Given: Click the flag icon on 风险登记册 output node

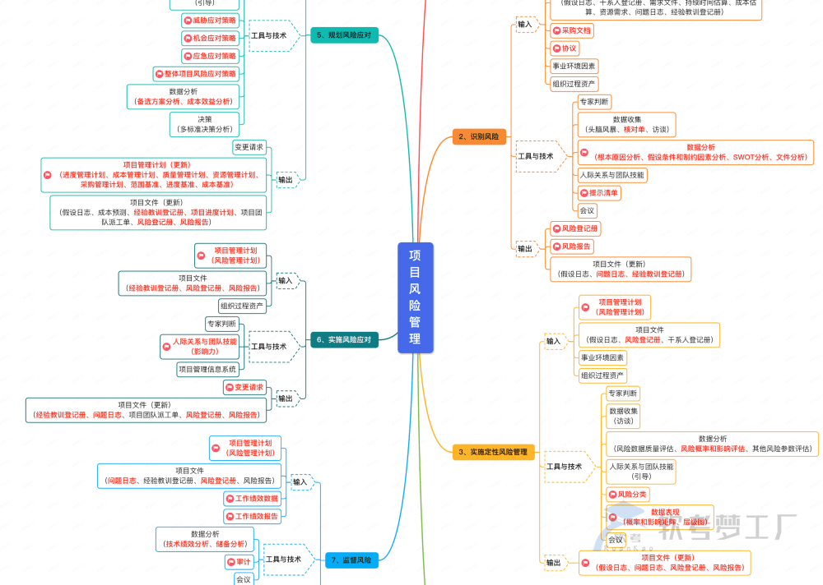Looking at the screenshot, I should 556,228.
